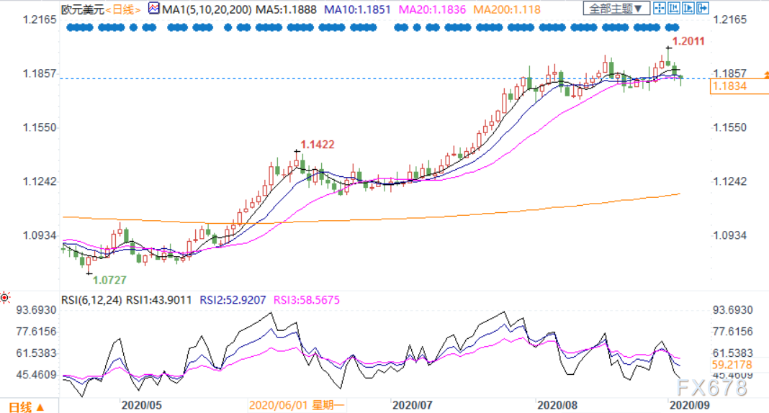Click the small orange arrow at the right price axis

766,74
